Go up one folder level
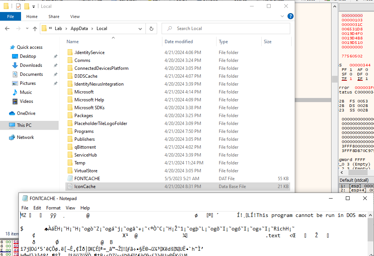The width and height of the screenshot is (374, 256). [x=35, y=29]
